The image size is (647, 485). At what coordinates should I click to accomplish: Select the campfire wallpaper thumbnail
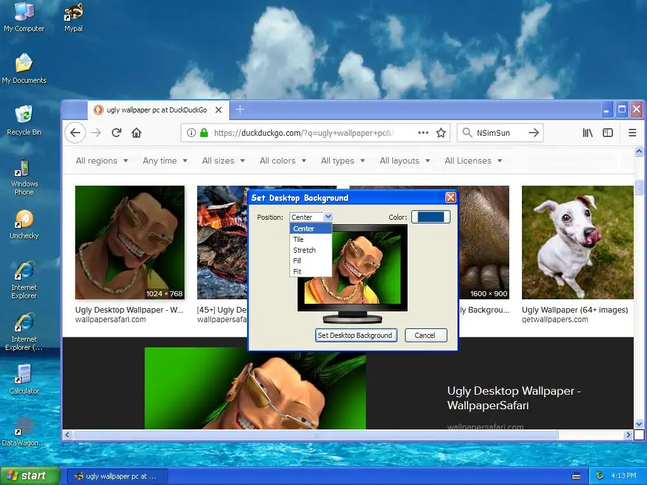pyautogui.click(x=222, y=242)
